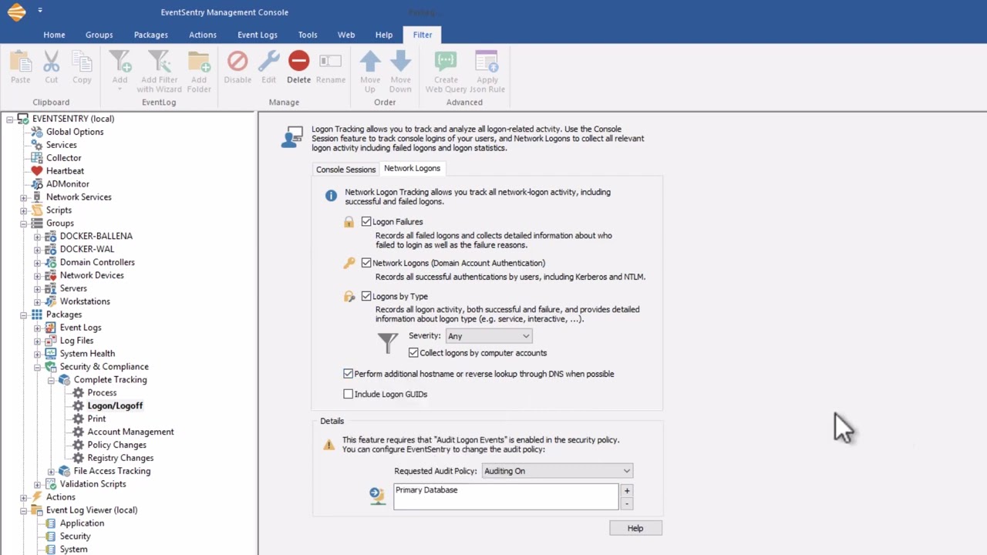The image size is (987, 555).
Task: Select Application under Event Log Viewer
Action: (x=82, y=523)
